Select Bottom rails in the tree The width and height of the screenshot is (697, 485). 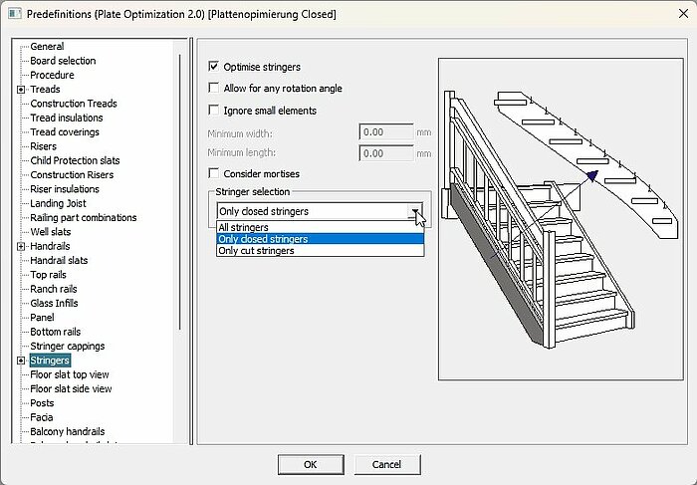tap(55, 332)
